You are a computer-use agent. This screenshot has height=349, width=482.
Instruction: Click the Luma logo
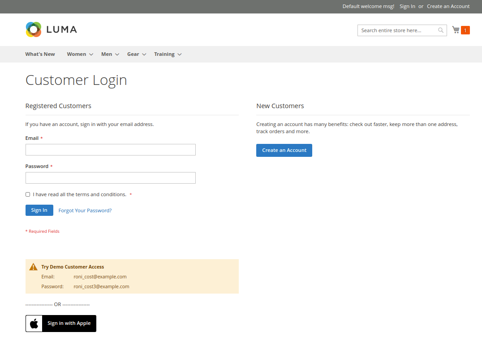tap(51, 29)
